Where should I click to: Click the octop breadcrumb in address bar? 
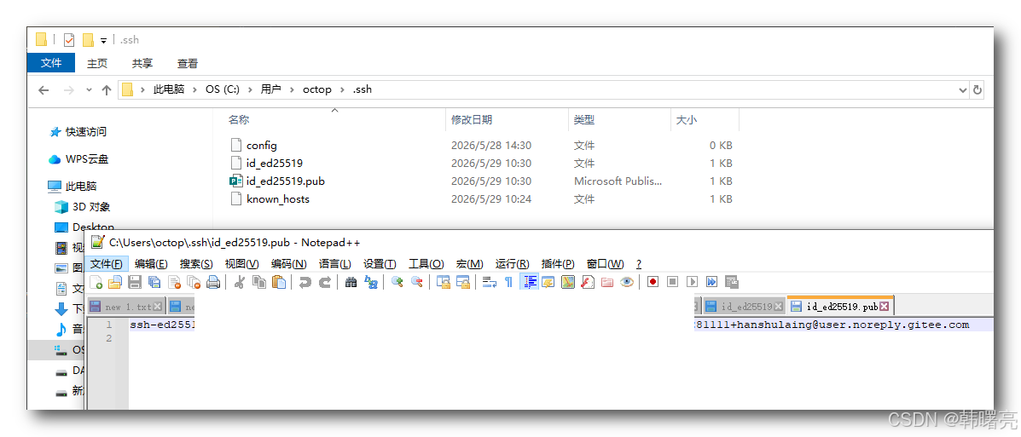pyautogui.click(x=317, y=89)
